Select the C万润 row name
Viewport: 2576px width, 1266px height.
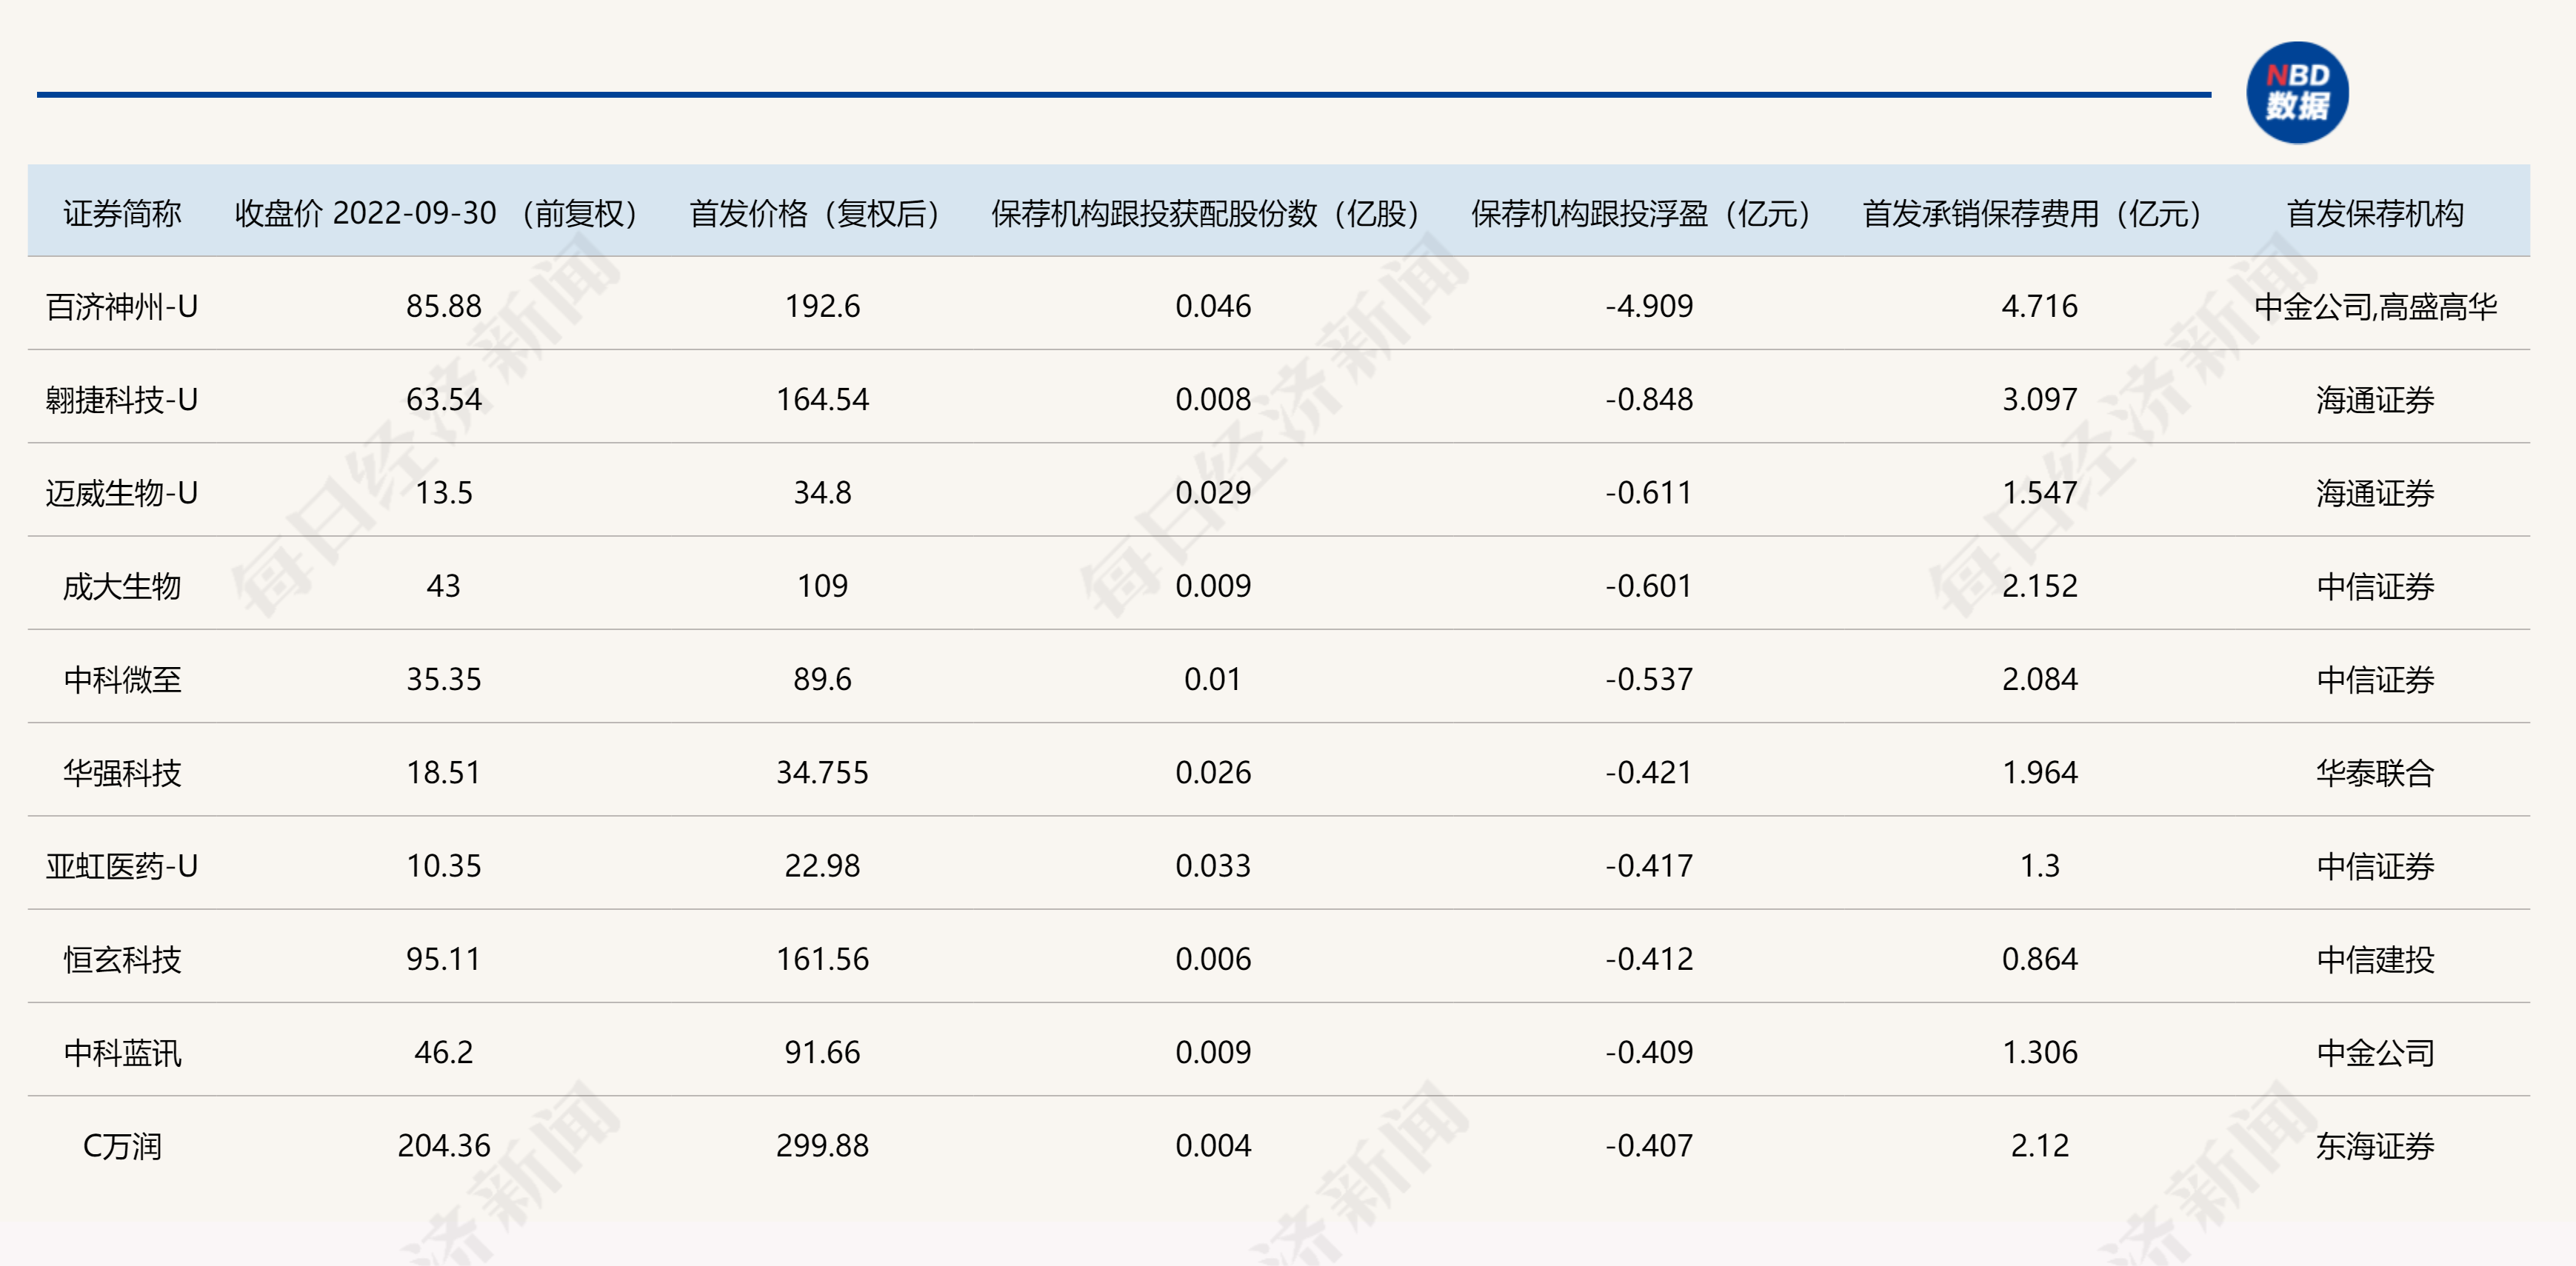(x=122, y=1145)
